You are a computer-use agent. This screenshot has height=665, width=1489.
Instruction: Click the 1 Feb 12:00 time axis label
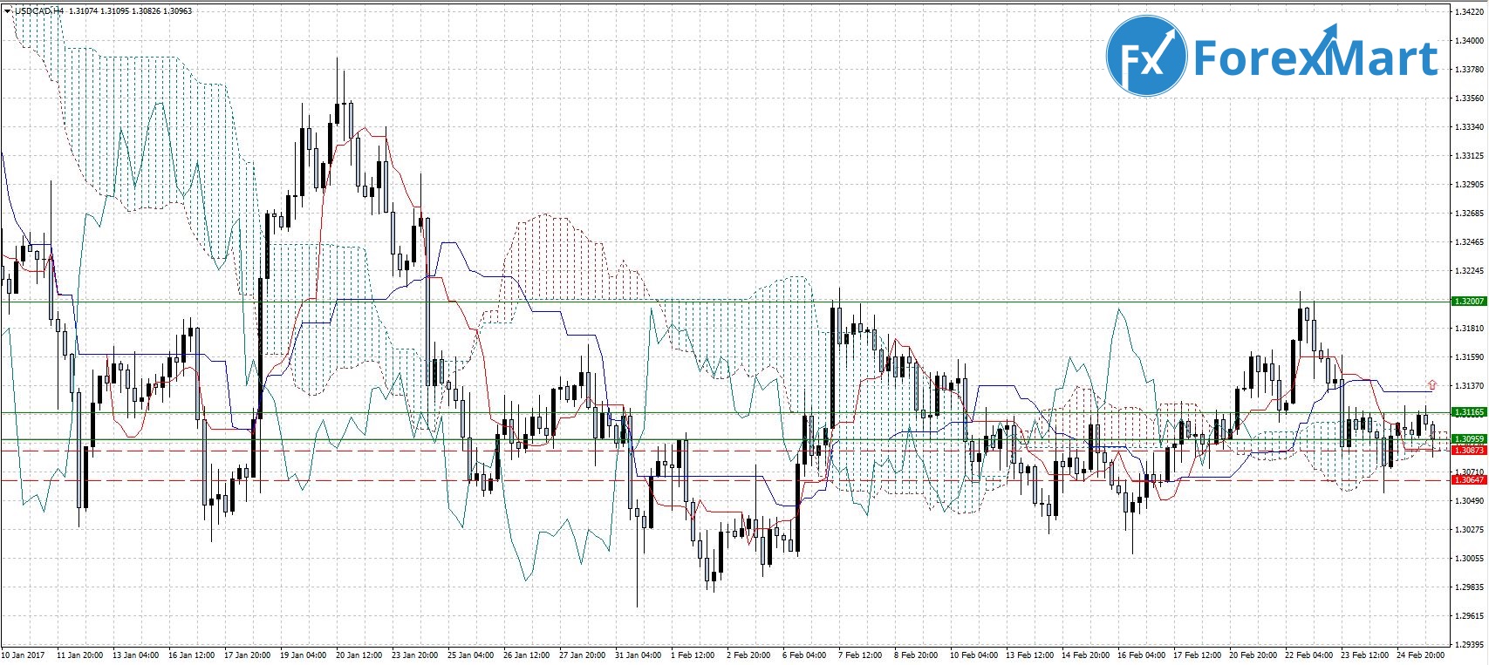693,655
